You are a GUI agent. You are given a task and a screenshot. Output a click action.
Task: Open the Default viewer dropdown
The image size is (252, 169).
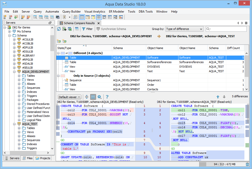(70, 97)
